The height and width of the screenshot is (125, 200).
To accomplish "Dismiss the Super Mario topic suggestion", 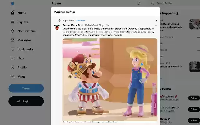I will [x=156, y=20].
